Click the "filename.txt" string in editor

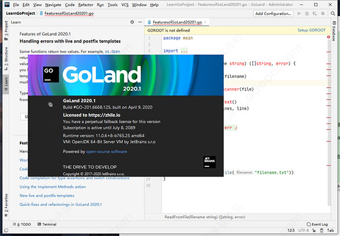tap(271, 173)
